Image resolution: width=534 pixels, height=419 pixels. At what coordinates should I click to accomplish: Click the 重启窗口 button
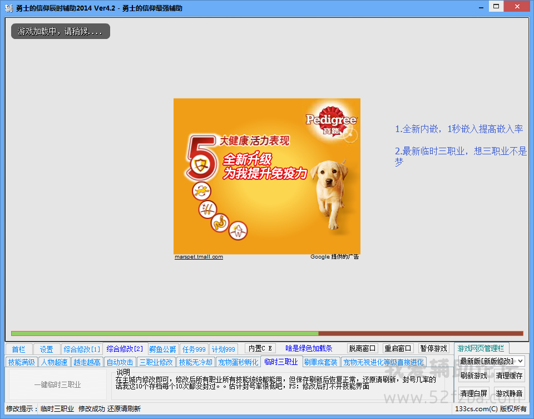coord(398,348)
